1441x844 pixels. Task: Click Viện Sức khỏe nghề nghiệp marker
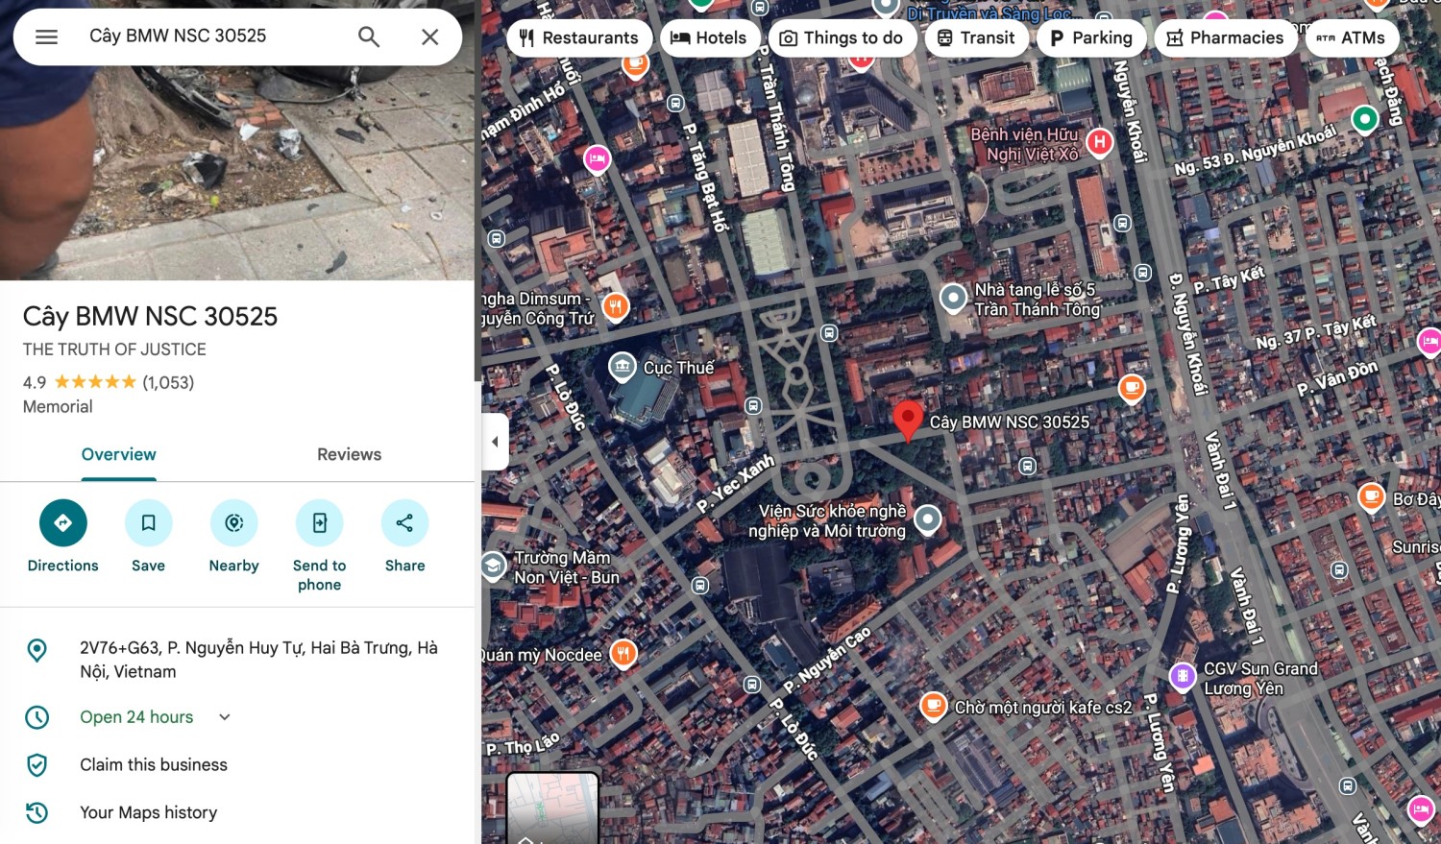click(927, 519)
